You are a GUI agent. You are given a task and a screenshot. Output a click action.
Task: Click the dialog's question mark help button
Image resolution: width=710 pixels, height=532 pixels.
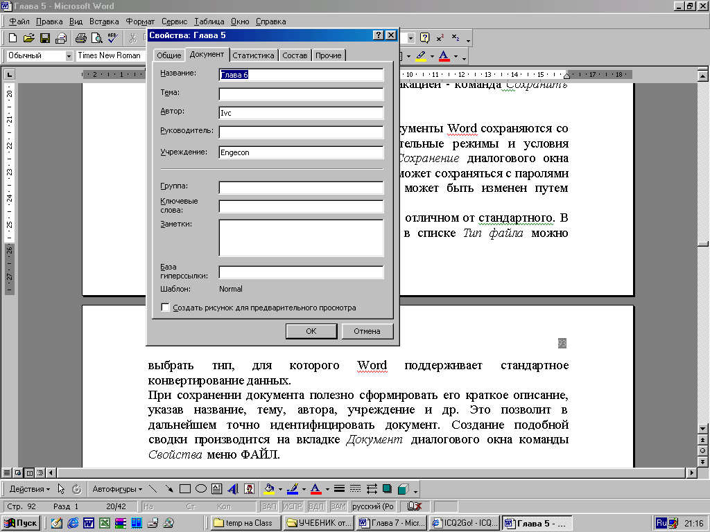(x=379, y=35)
